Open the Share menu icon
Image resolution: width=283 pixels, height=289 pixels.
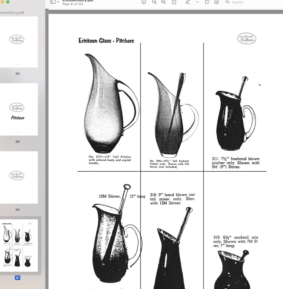174,2
